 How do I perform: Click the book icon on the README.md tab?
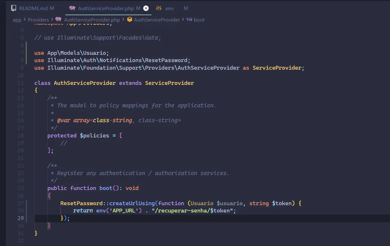tap(13, 8)
